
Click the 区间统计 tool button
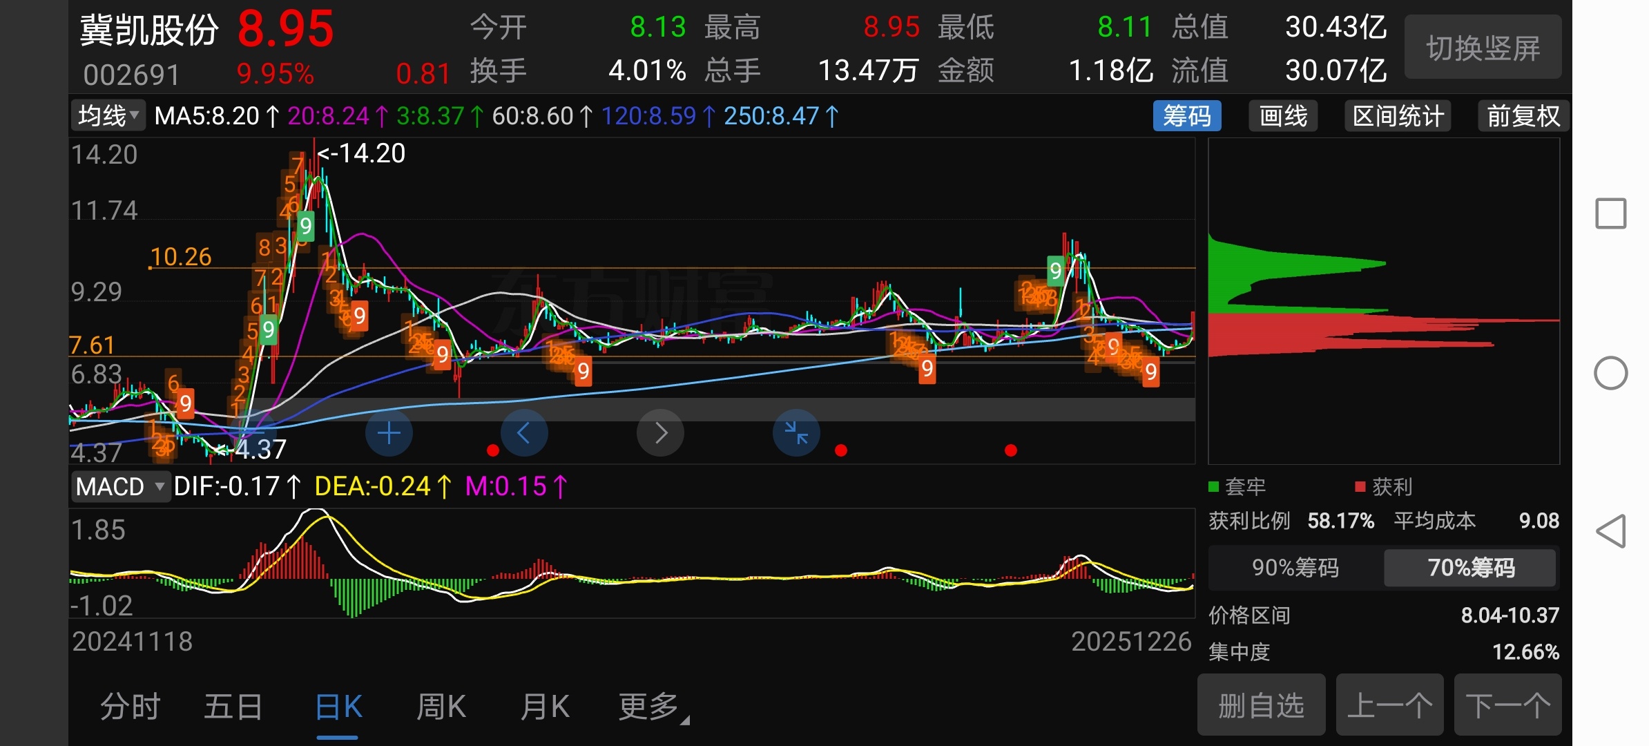(x=1398, y=116)
